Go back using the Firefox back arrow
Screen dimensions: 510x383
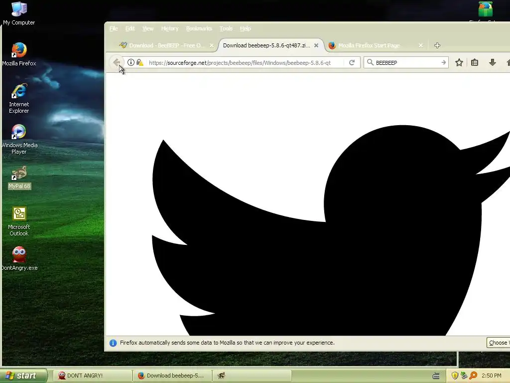[117, 62]
